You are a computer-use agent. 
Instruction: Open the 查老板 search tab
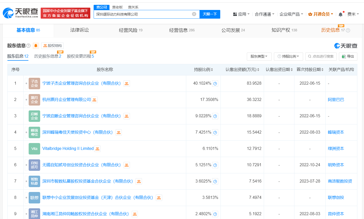(117, 7)
